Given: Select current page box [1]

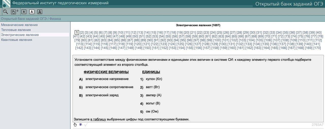Looking at the screenshot, I should point(77,32).
